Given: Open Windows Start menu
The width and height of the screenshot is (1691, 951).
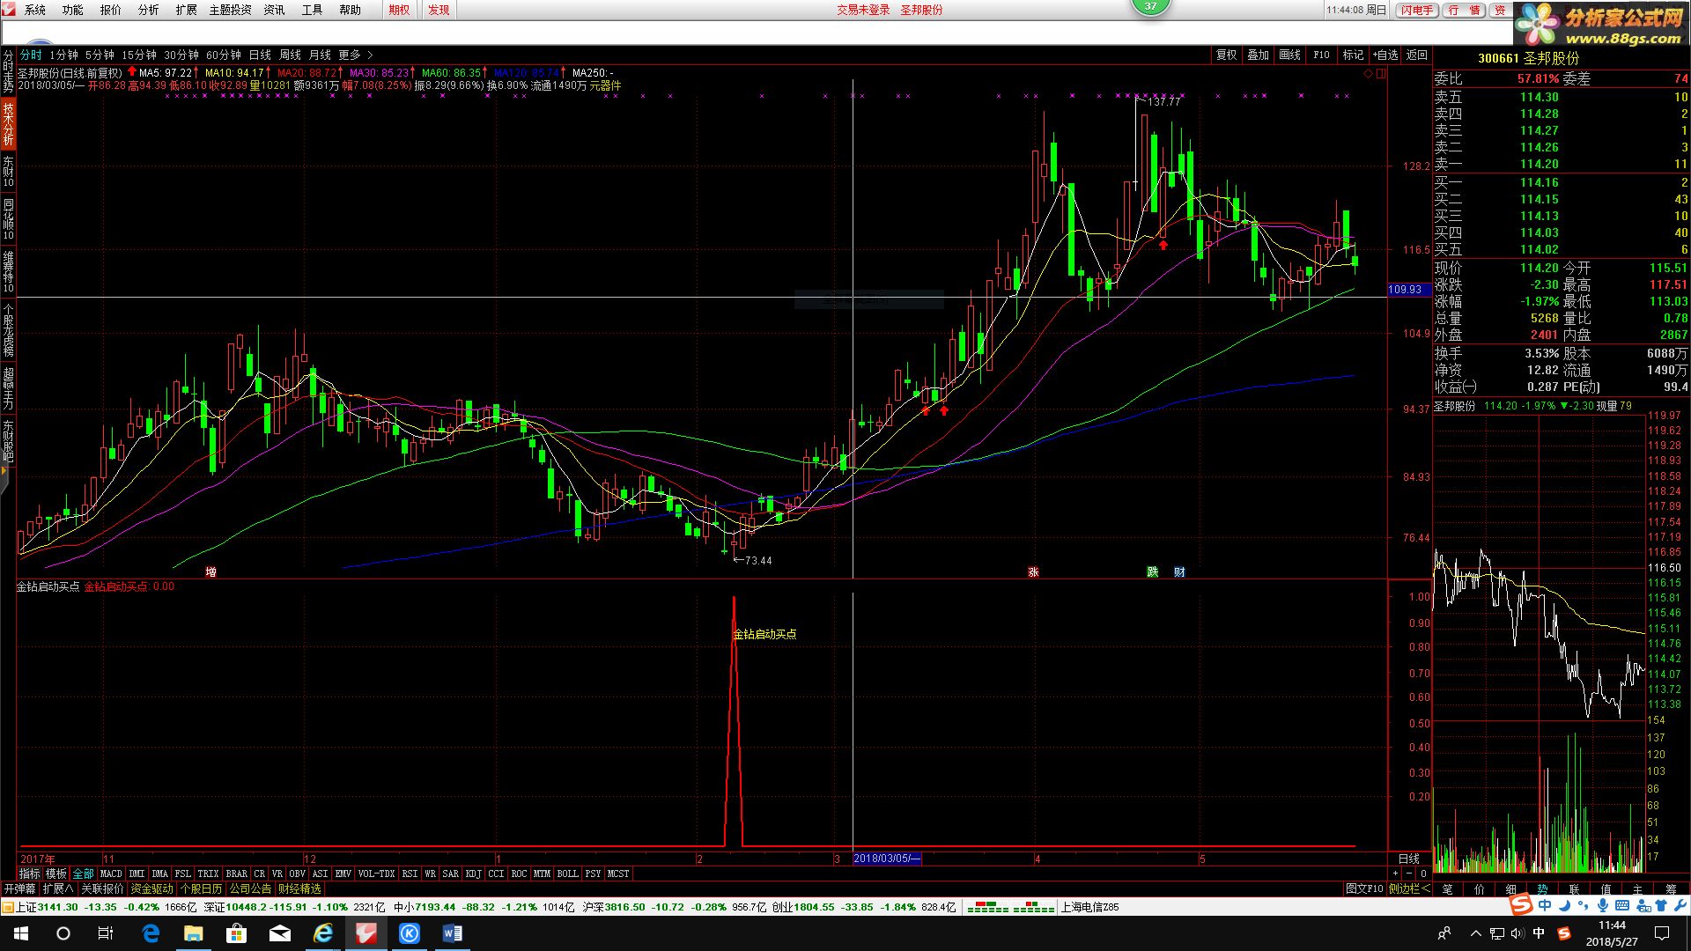Looking at the screenshot, I should (x=21, y=933).
